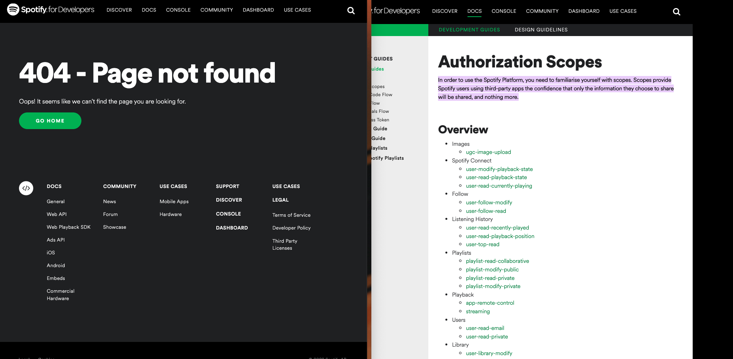733x359 pixels.
Task: Click playlist-modify-private scope link
Action: tap(493, 287)
